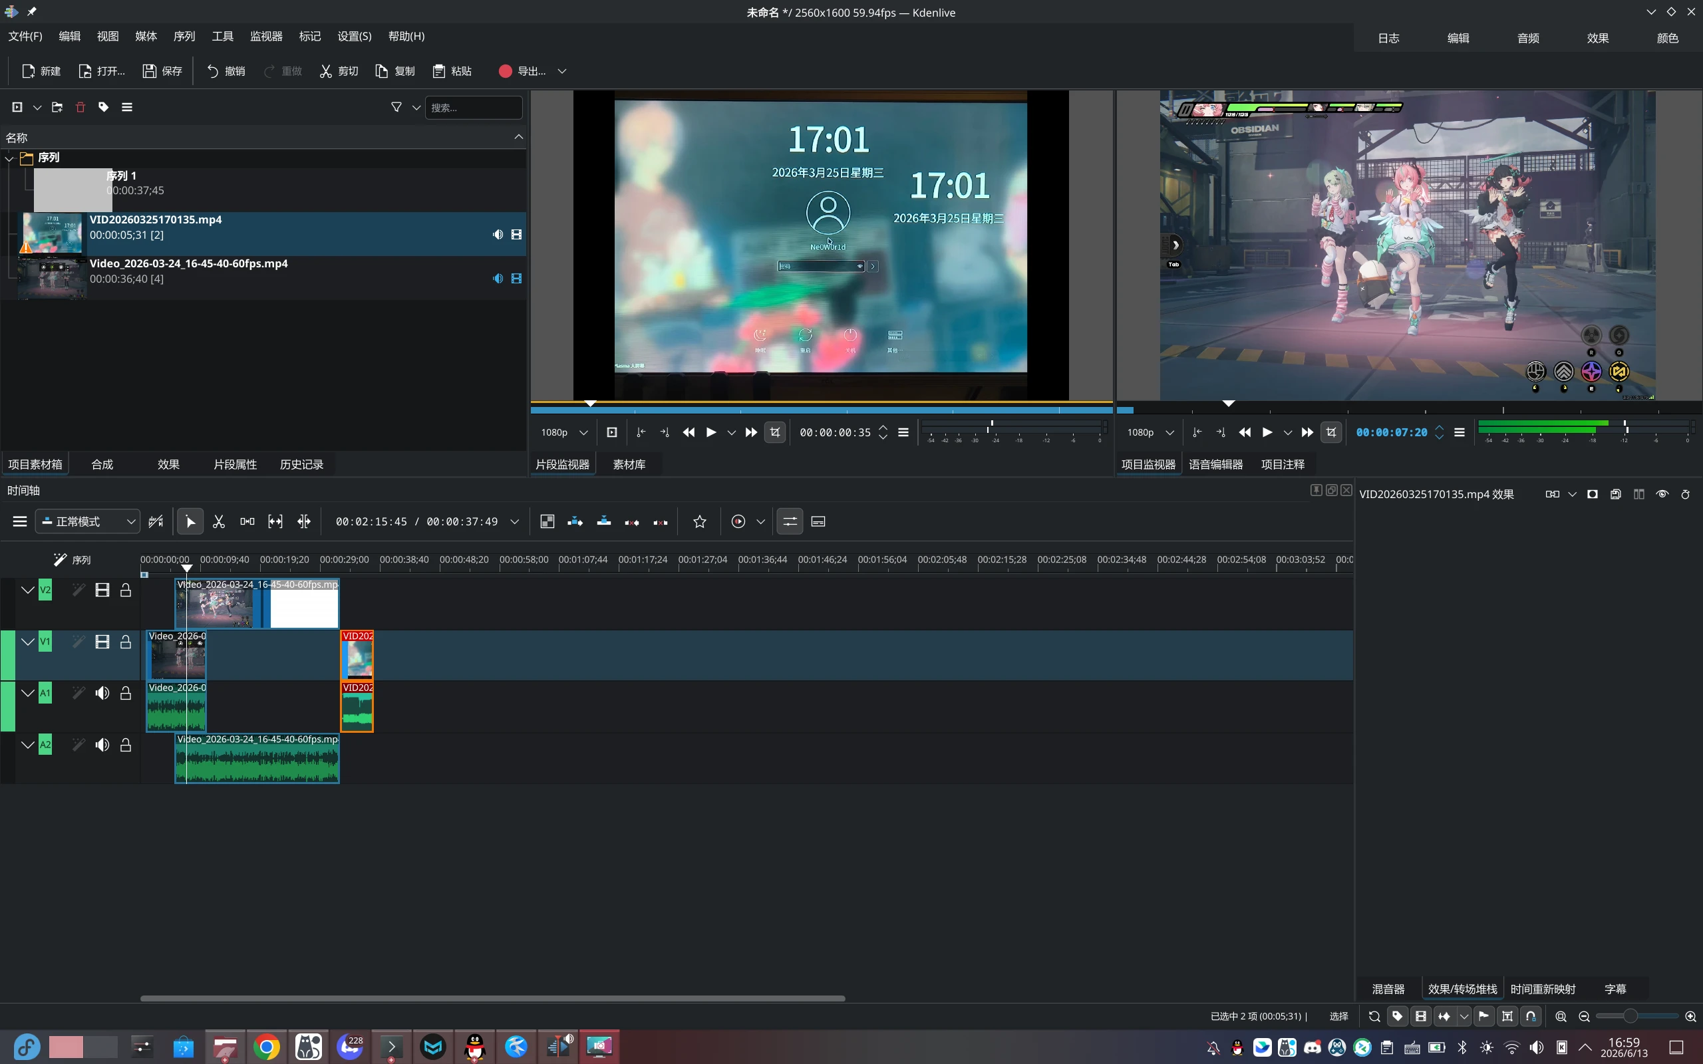Click the 新建 new project button
Viewport: 1703px width, 1064px height.
click(x=41, y=71)
